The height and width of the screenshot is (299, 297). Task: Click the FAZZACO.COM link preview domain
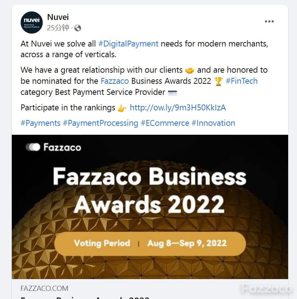(44, 288)
